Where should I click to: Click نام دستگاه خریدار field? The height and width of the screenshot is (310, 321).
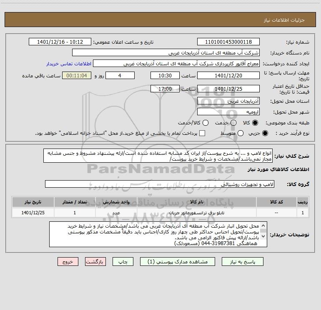click(166, 53)
